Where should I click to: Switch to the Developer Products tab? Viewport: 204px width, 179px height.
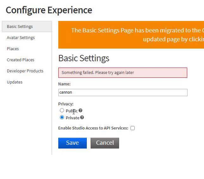(25, 71)
